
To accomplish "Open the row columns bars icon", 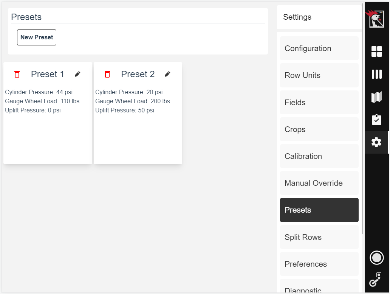I will coord(376,74).
